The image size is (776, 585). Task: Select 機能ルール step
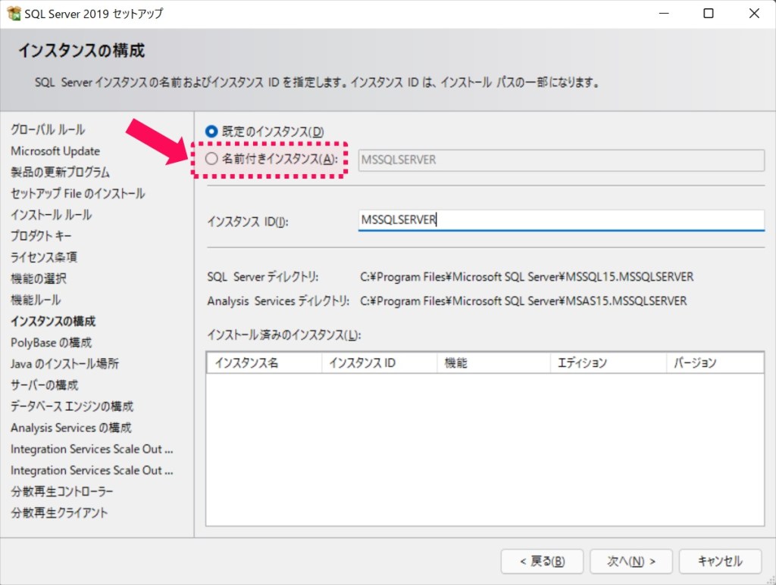pyautogui.click(x=36, y=300)
